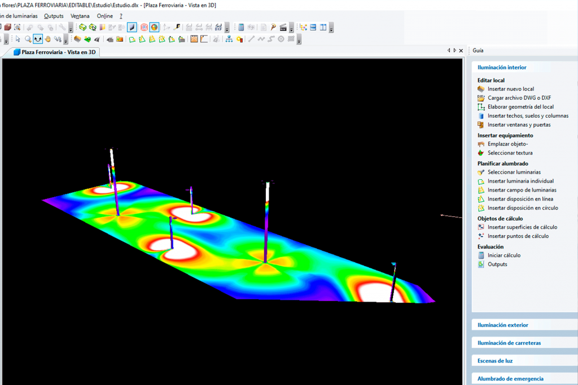This screenshot has height=385, width=578.
Task: Activate the magnifier zoom tool
Action: (28, 39)
